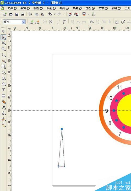Select the Shape tool in toolbox
This screenshot has width=131, height=191.
click(3, 37)
